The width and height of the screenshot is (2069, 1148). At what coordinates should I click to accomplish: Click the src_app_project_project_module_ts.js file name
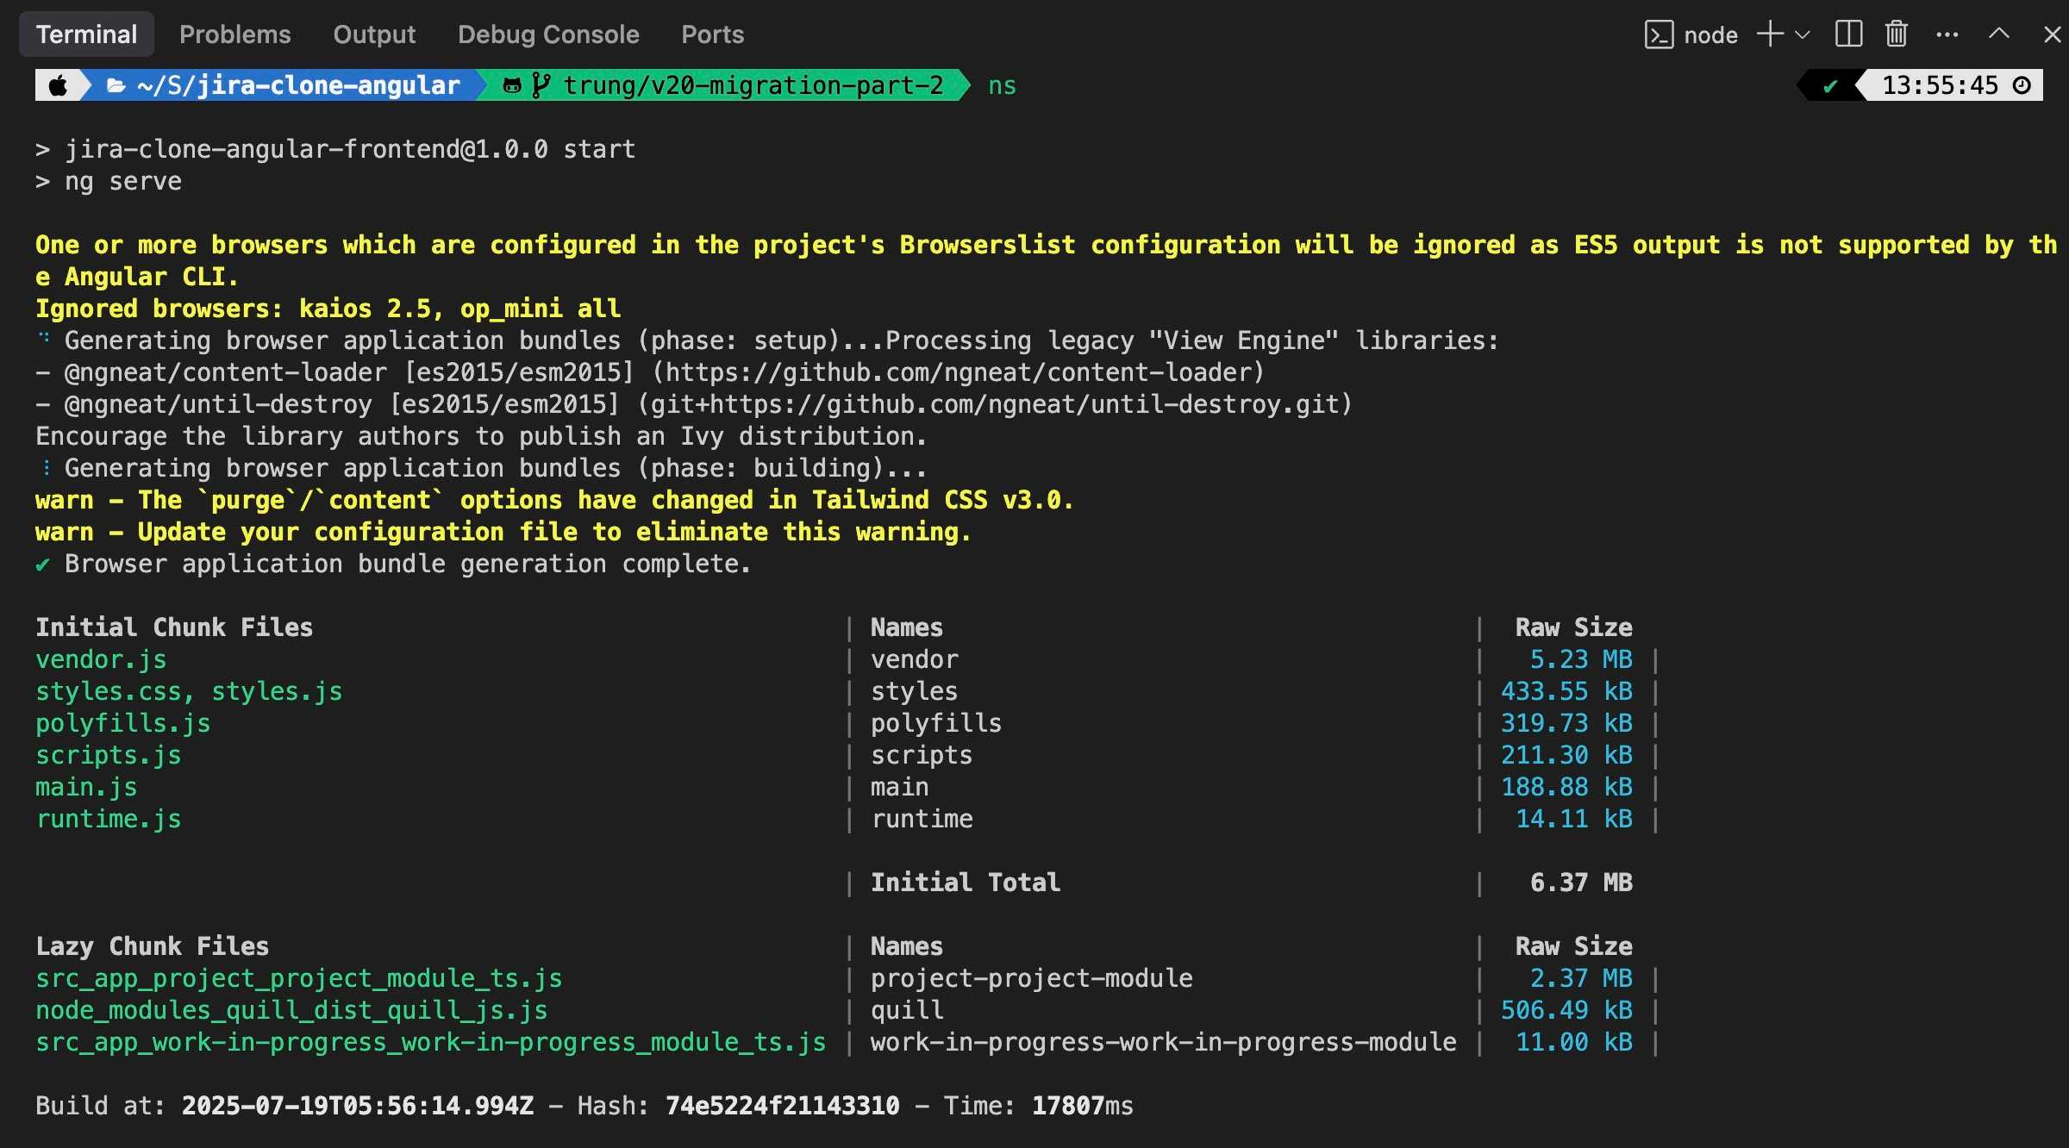[298, 978]
